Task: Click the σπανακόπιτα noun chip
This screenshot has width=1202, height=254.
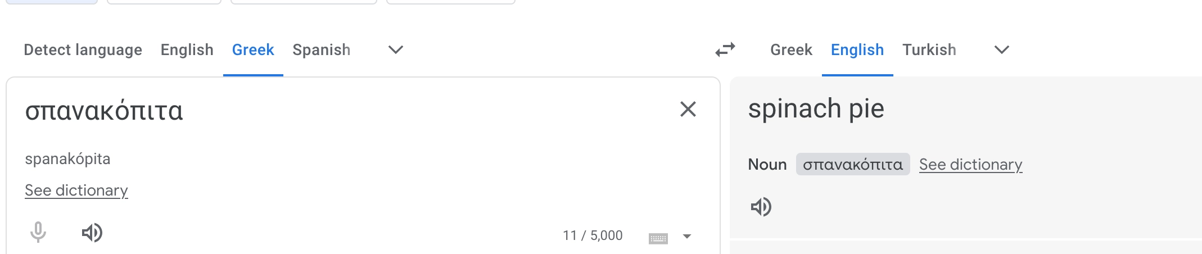Action: tap(853, 165)
